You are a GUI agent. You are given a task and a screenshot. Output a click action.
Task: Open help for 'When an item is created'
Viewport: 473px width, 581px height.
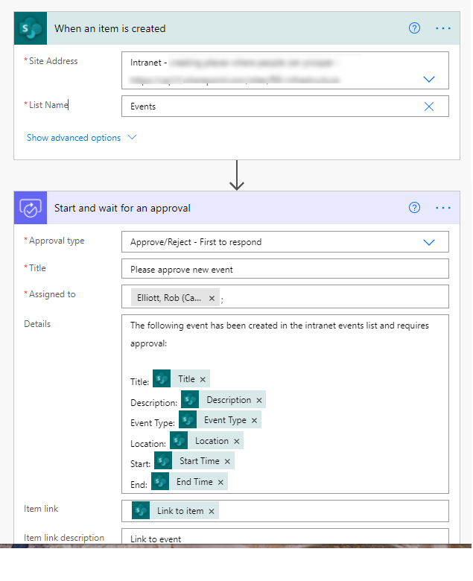tap(415, 28)
